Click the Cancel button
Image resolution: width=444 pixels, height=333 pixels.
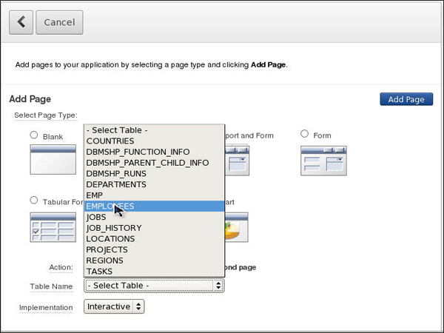[x=59, y=22]
